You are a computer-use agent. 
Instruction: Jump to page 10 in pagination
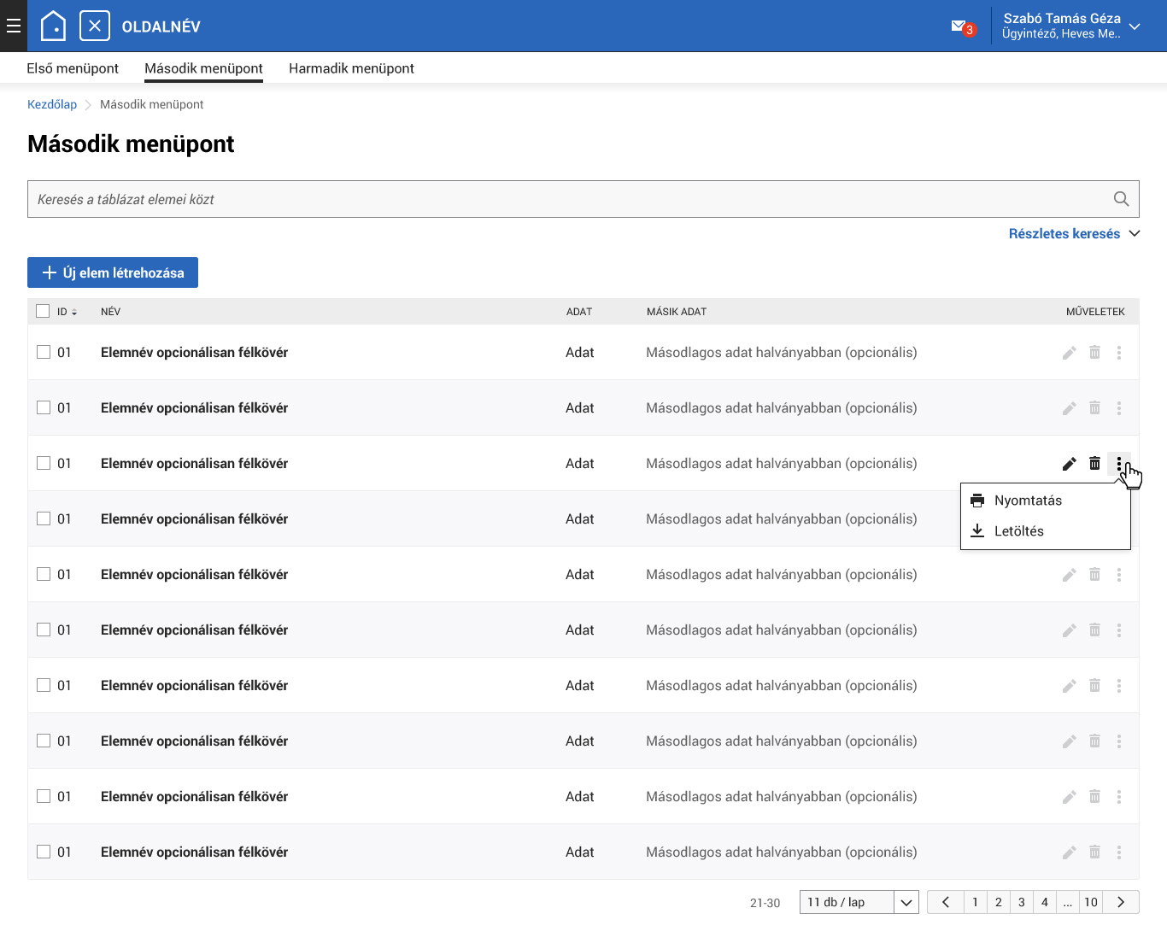pyautogui.click(x=1091, y=902)
